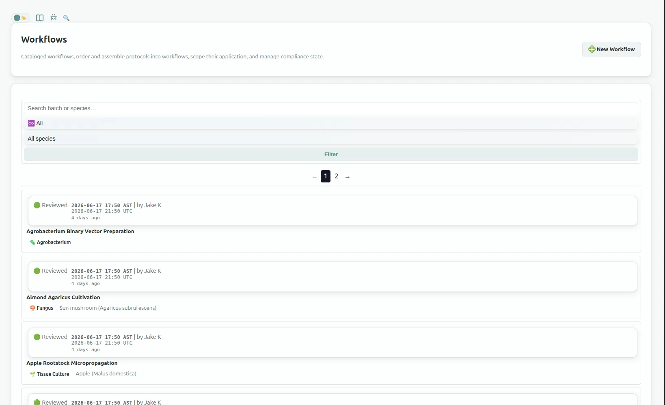Open Almond Agaricus Cultivation workflow

click(63, 298)
